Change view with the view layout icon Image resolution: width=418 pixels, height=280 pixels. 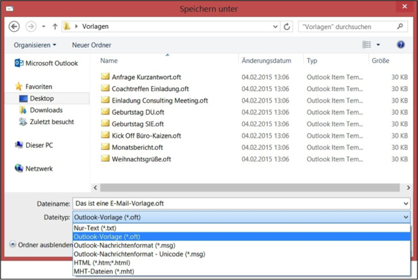pos(367,45)
